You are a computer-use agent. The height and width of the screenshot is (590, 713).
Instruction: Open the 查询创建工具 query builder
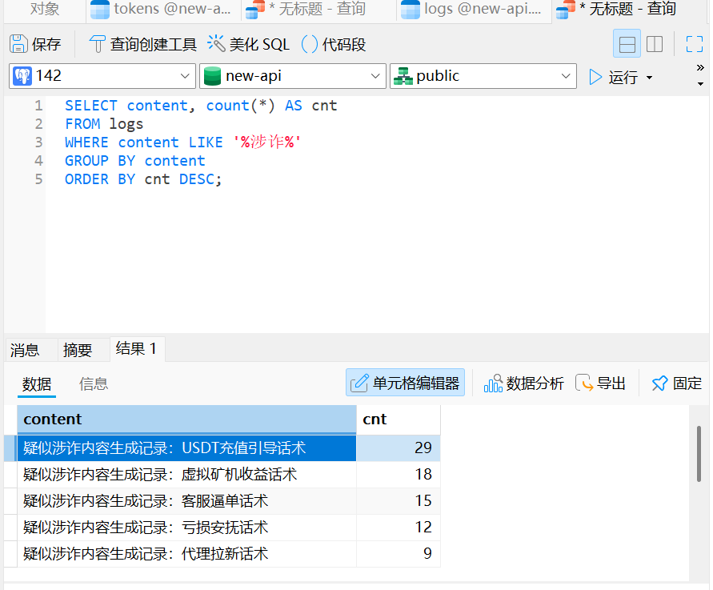tap(142, 44)
